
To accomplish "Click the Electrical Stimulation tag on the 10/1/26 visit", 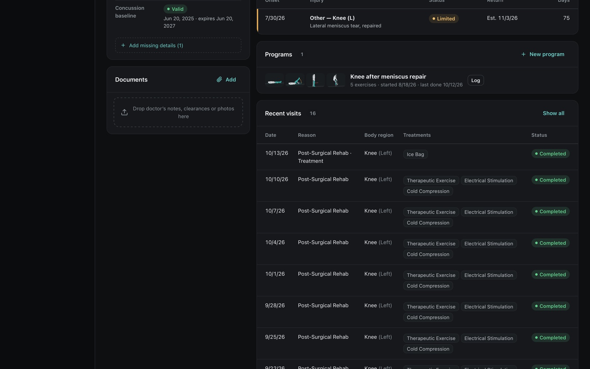I will coord(489,275).
